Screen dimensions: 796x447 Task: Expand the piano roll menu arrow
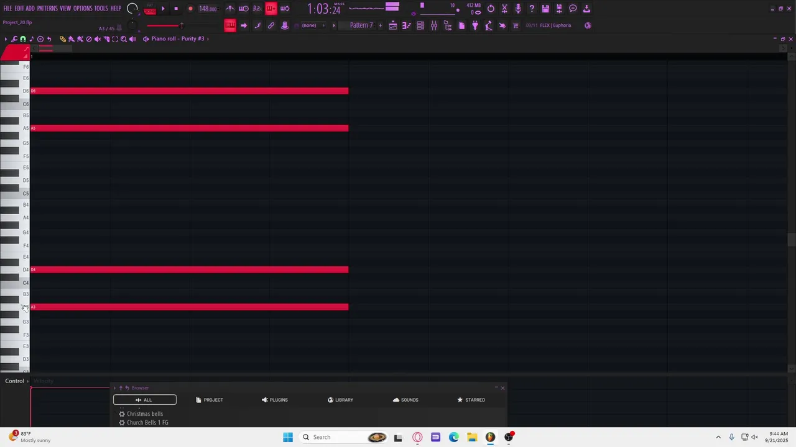tap(6, 39)
